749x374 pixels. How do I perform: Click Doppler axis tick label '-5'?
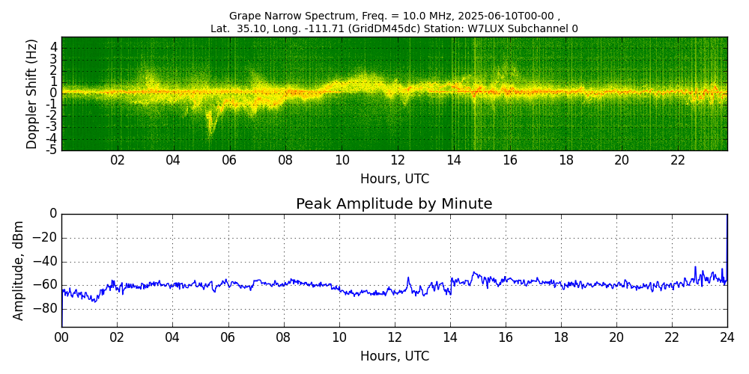click(52, 150)
